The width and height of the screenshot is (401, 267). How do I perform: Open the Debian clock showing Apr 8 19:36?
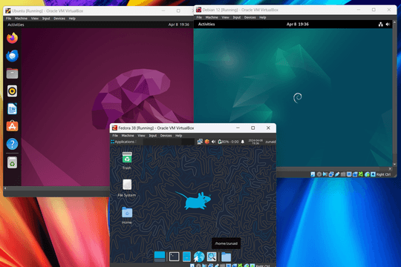point(298,24)
